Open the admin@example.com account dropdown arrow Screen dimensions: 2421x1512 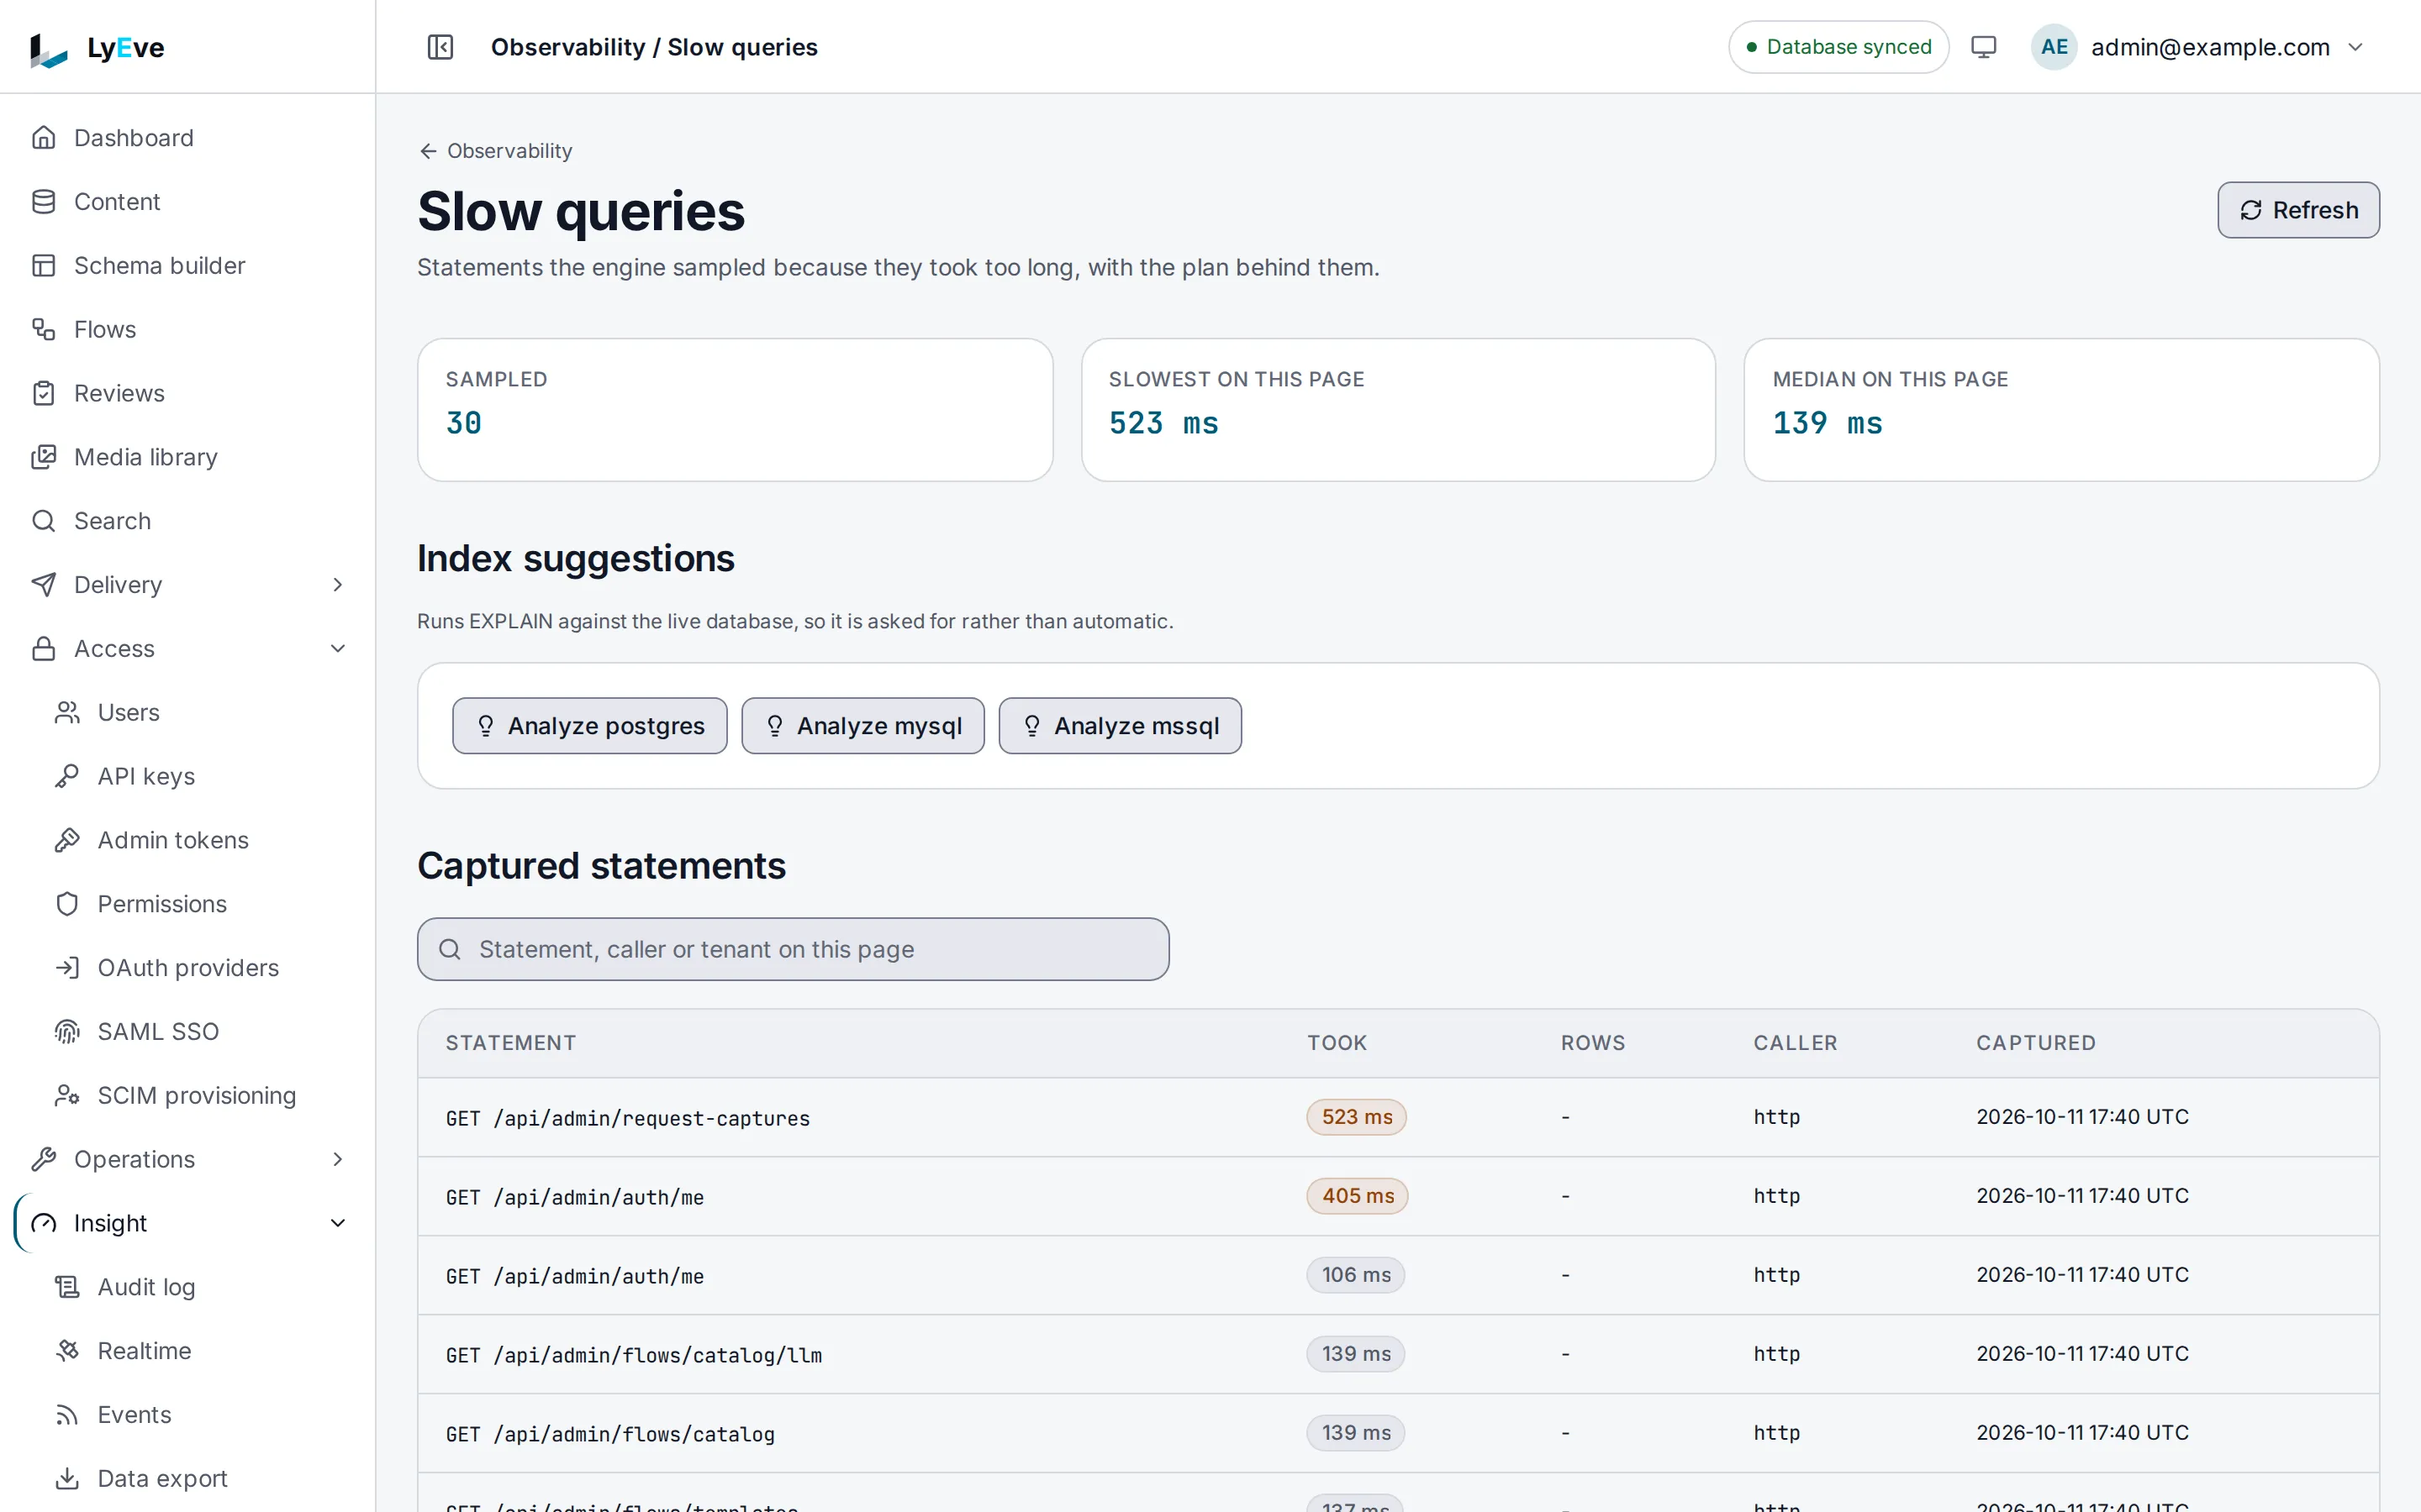click(x=2355, y=47)
